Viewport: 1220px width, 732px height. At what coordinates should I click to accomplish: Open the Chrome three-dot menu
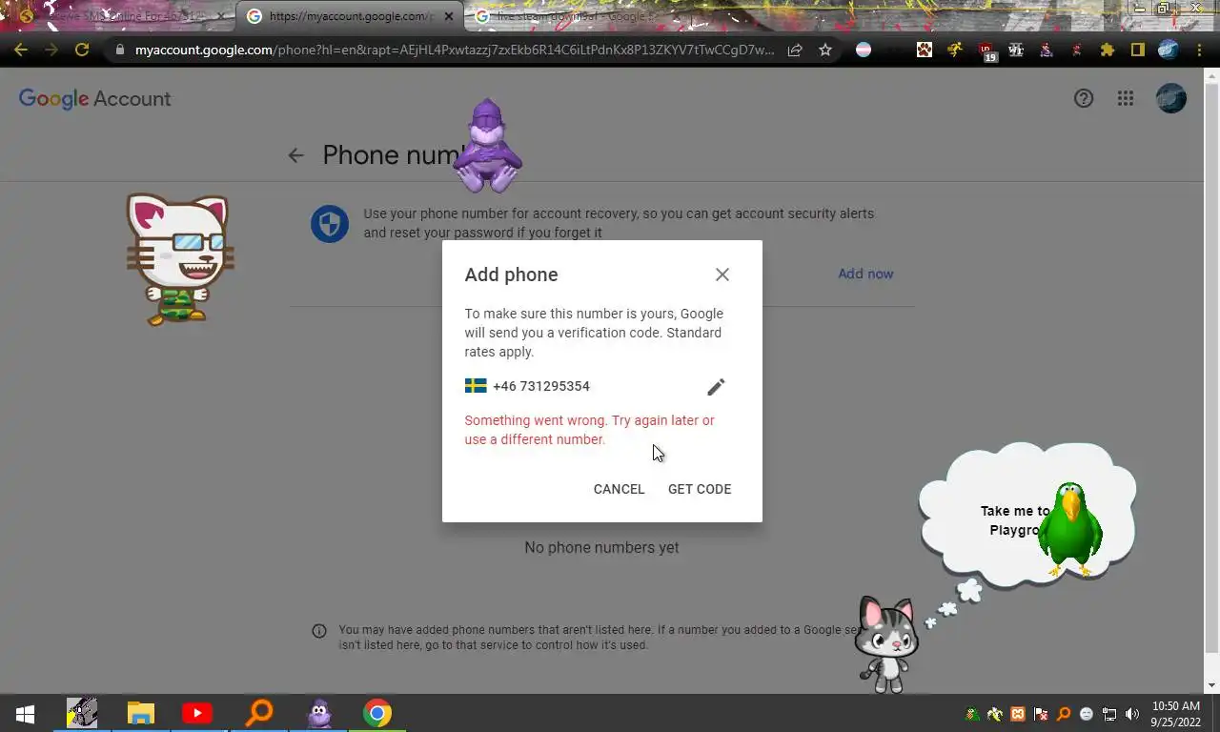click(x=1199, y=50)
